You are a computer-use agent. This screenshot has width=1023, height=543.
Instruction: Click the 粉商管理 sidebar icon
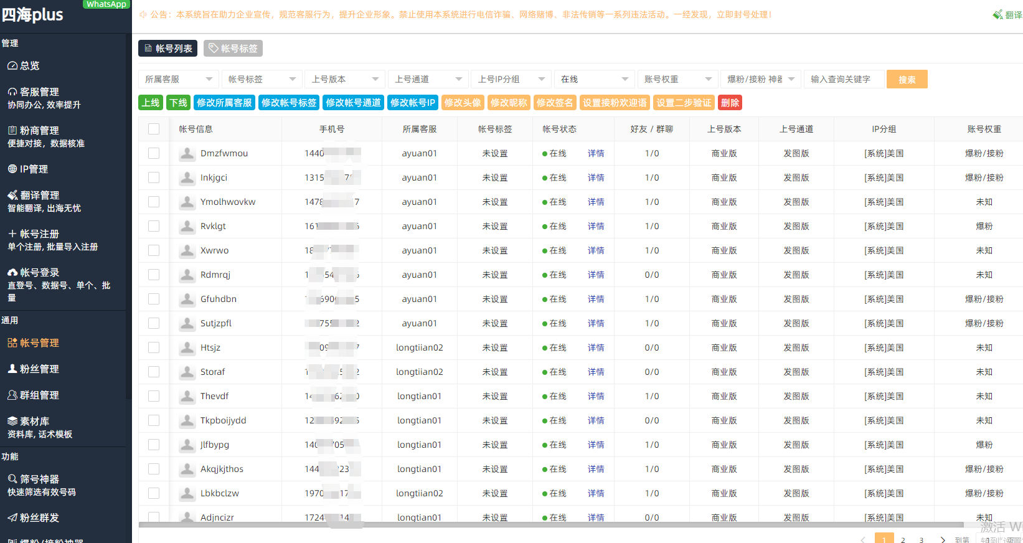point(12,130)
